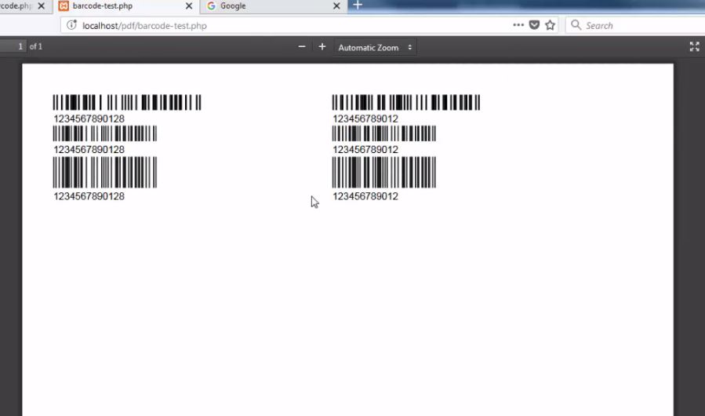Click the second 1234567890128 label in the left column
Viewport: 705px width, 416px height.
tap(89, 149)
